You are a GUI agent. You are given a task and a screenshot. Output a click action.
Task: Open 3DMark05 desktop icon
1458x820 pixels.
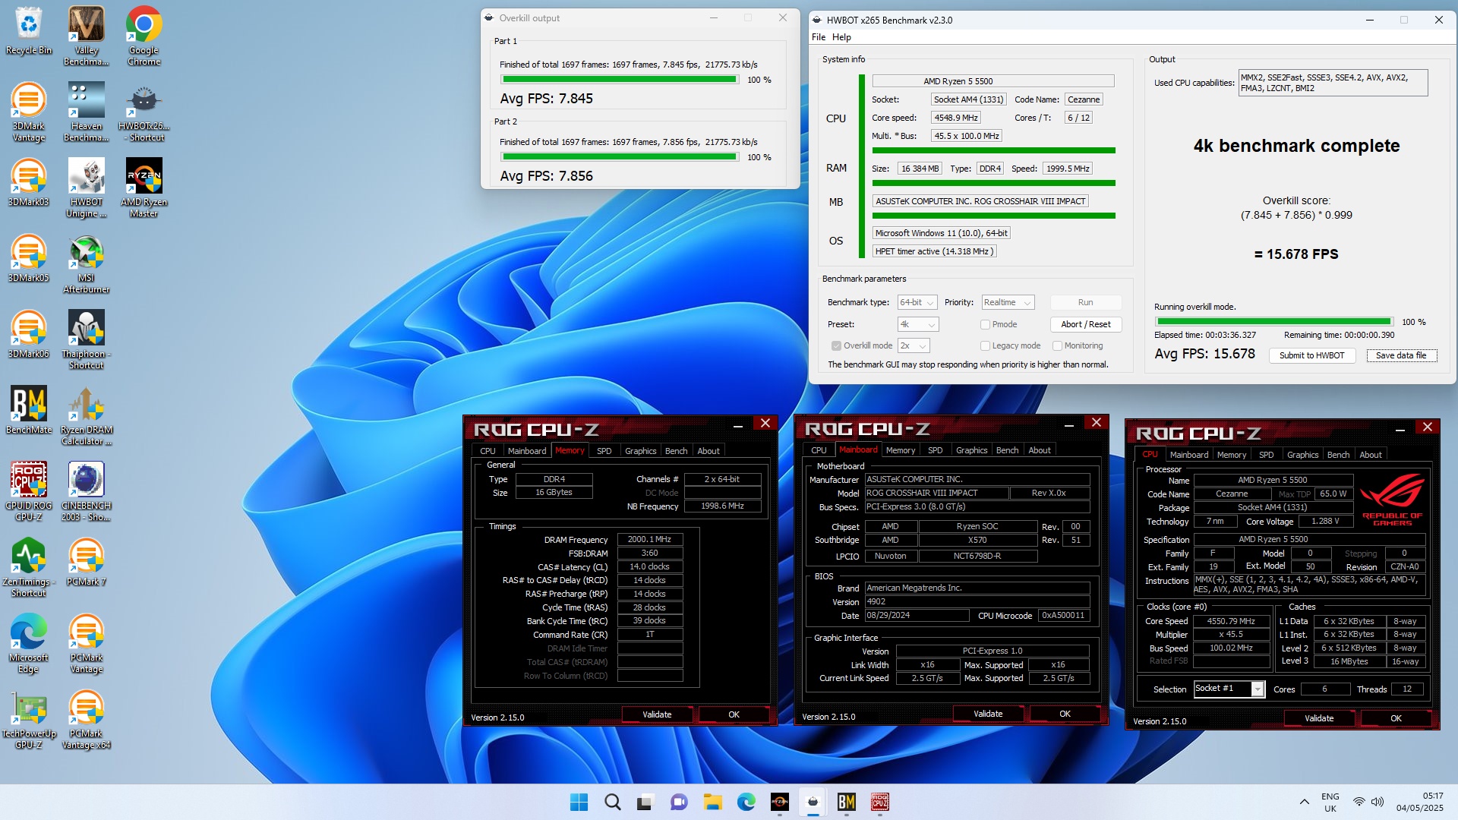[29, 258]
